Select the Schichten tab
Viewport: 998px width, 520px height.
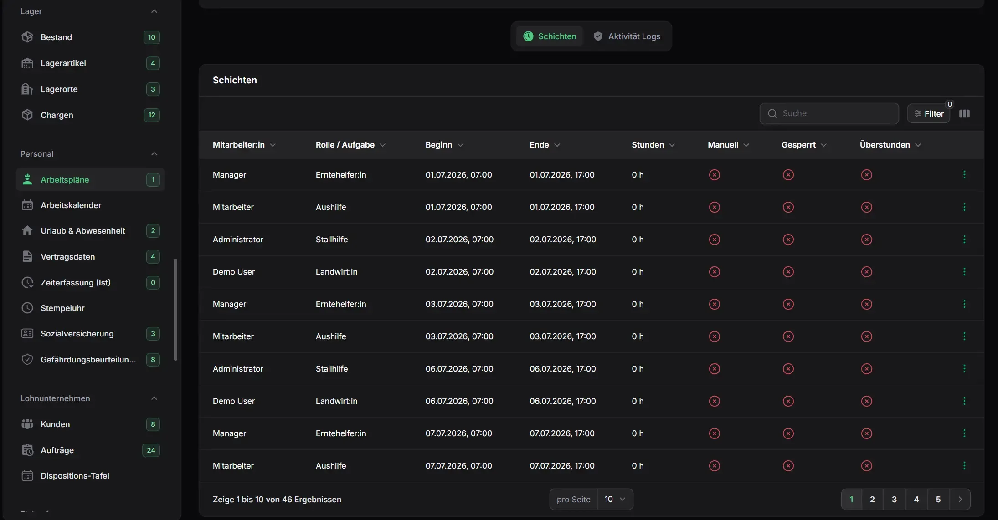(550, 36)
